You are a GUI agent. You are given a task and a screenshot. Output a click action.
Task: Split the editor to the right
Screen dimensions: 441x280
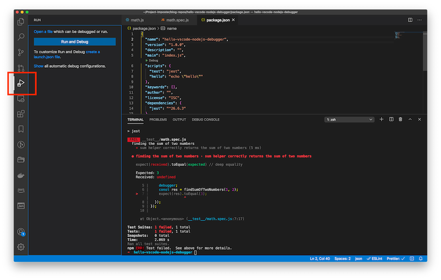(x=410, y=20)
